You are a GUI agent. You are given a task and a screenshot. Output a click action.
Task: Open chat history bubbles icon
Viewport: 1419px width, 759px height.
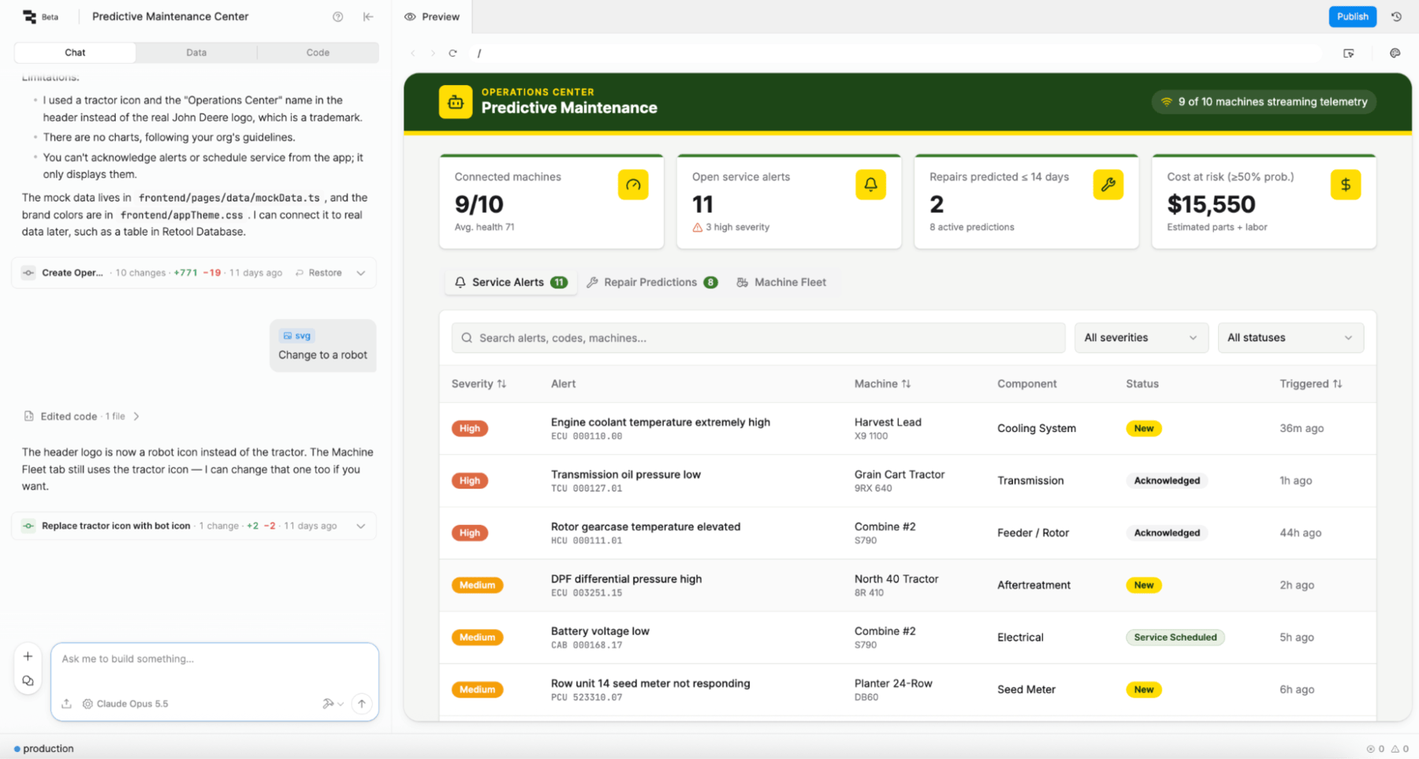28,681
